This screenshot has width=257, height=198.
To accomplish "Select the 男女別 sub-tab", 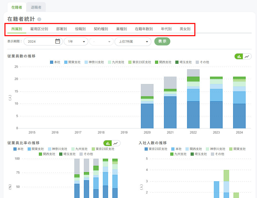I will point(185,29).
